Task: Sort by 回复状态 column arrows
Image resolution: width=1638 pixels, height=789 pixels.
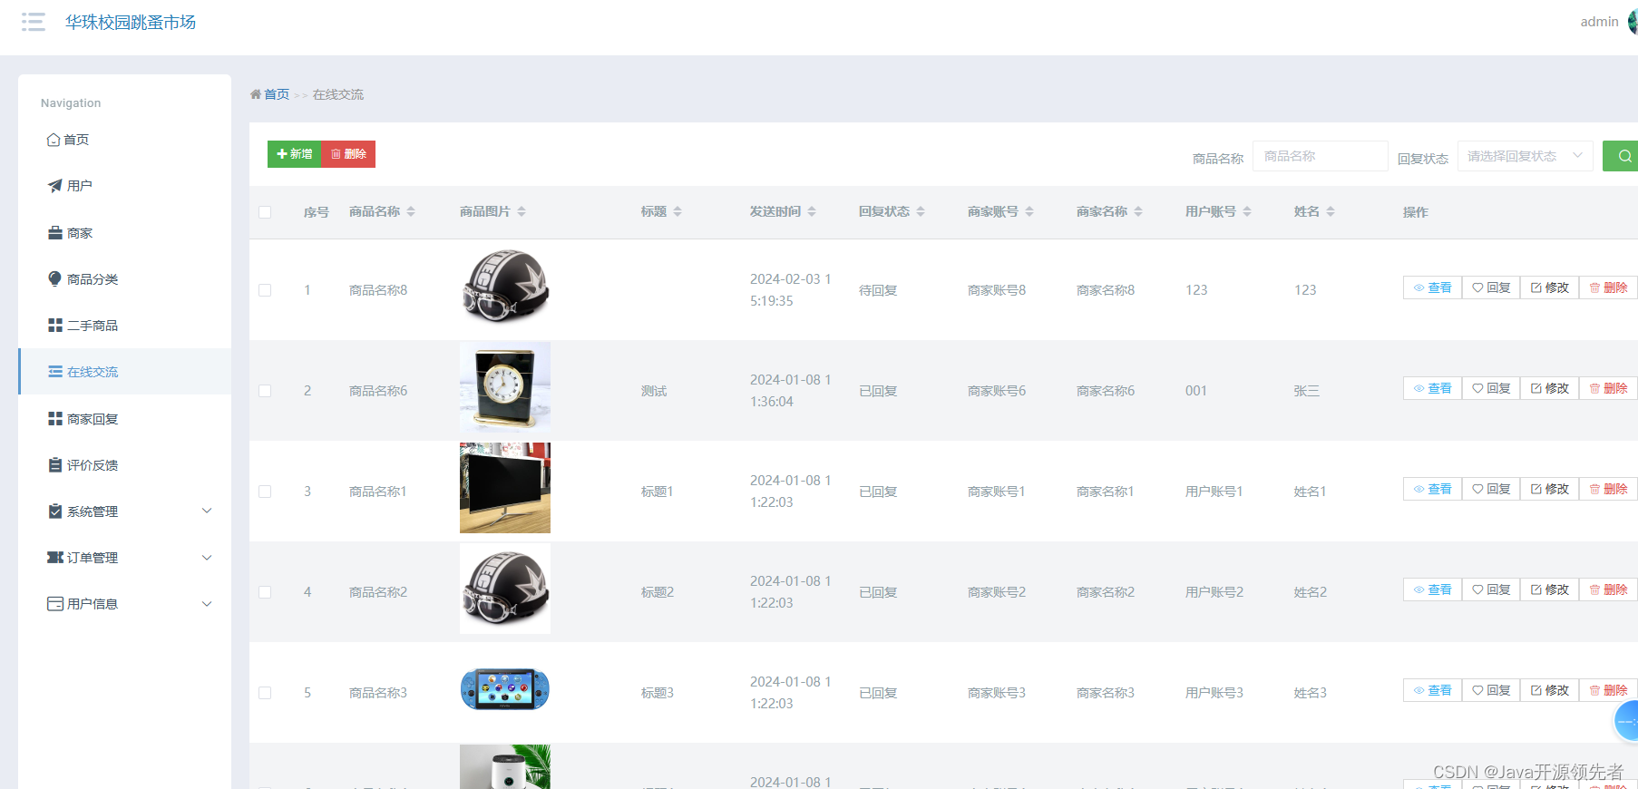Action: tap(921, 211)
